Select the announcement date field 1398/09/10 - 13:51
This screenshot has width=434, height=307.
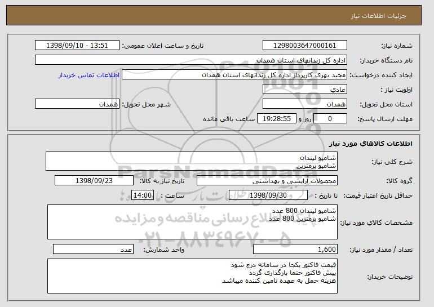coord(77,46)
